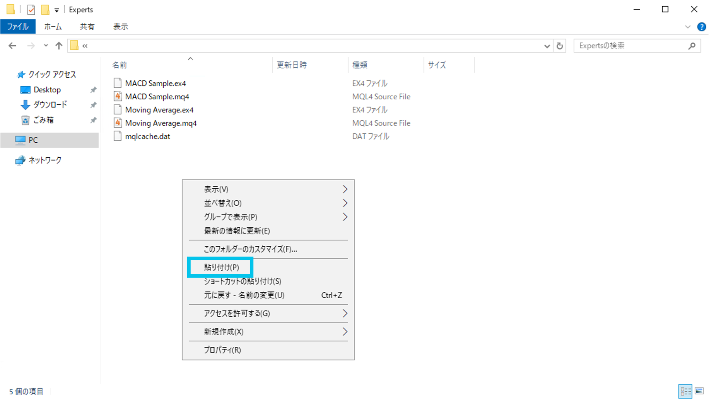Open the ホーム ribbon tab
This screenshot has height=399, width=709.
coord(53,27)
